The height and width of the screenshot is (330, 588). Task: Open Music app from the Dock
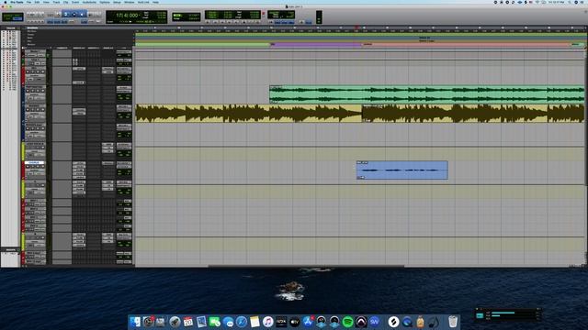point(267,322)
